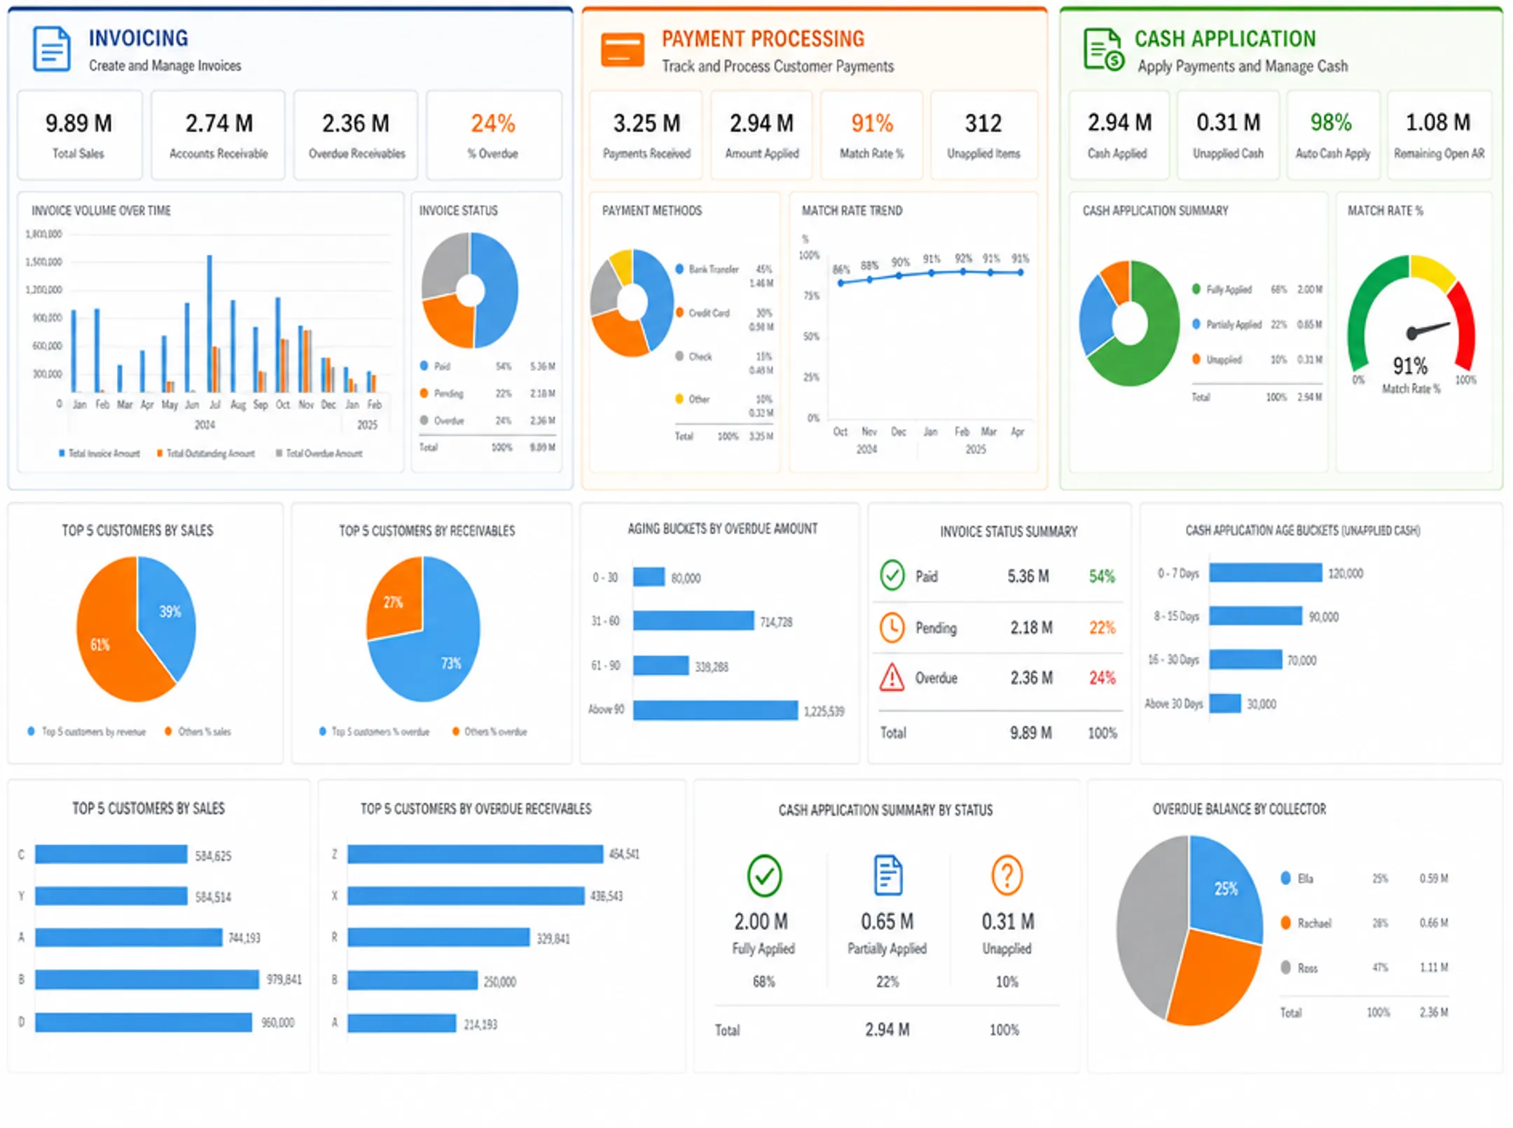The height and width of the screenshot is (1128, 1513).
Task: Click the Bank Transfer legend dot
Action: click(x=679, y=269)
